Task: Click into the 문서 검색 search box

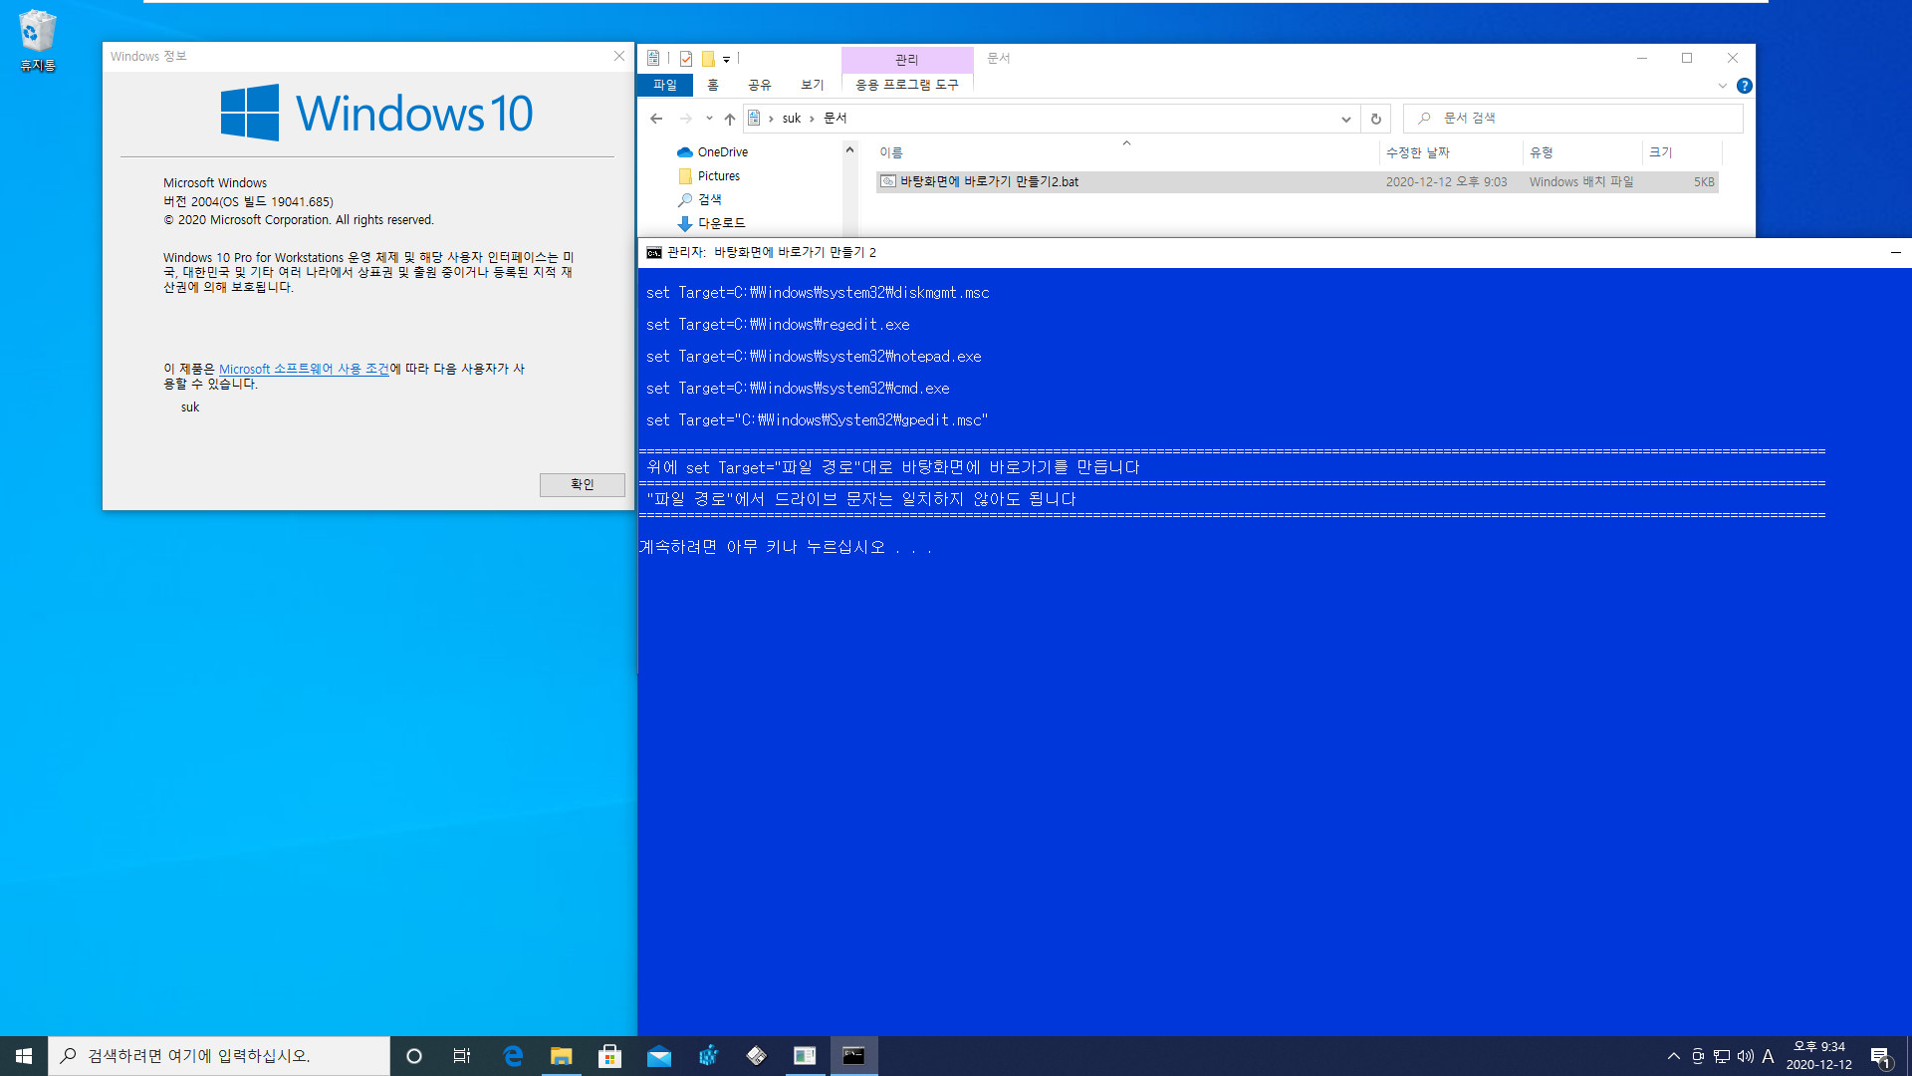Action: (x=1573, y=118)
